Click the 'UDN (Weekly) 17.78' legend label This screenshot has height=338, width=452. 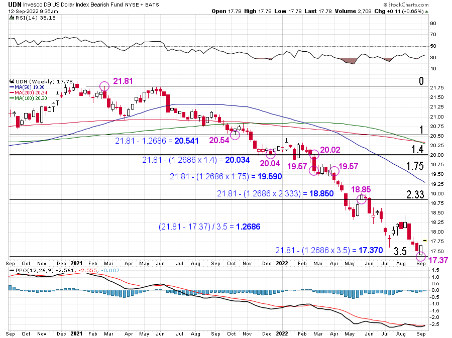click(44, 82)
